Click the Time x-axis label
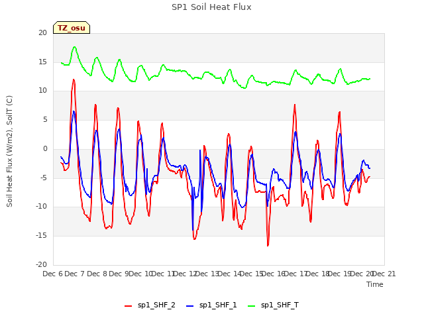Screen dimensions: 424x318 374,284
